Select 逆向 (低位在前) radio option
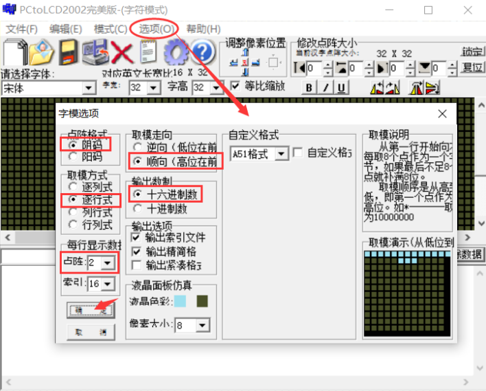The height and width of the screenshot is (391, 486). click(137, 147)
